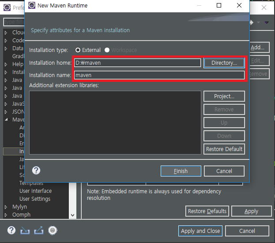This screenshot has height=243, width=275.
Task: Open the Directory... browse button
Action: (x=224, y=63)
